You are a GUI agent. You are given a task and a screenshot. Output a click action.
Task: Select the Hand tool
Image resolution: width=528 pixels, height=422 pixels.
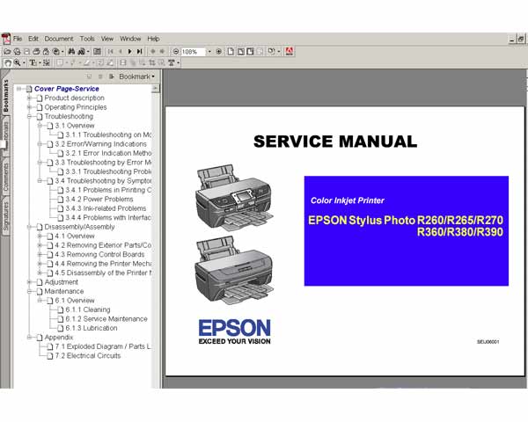click(8, 62)
